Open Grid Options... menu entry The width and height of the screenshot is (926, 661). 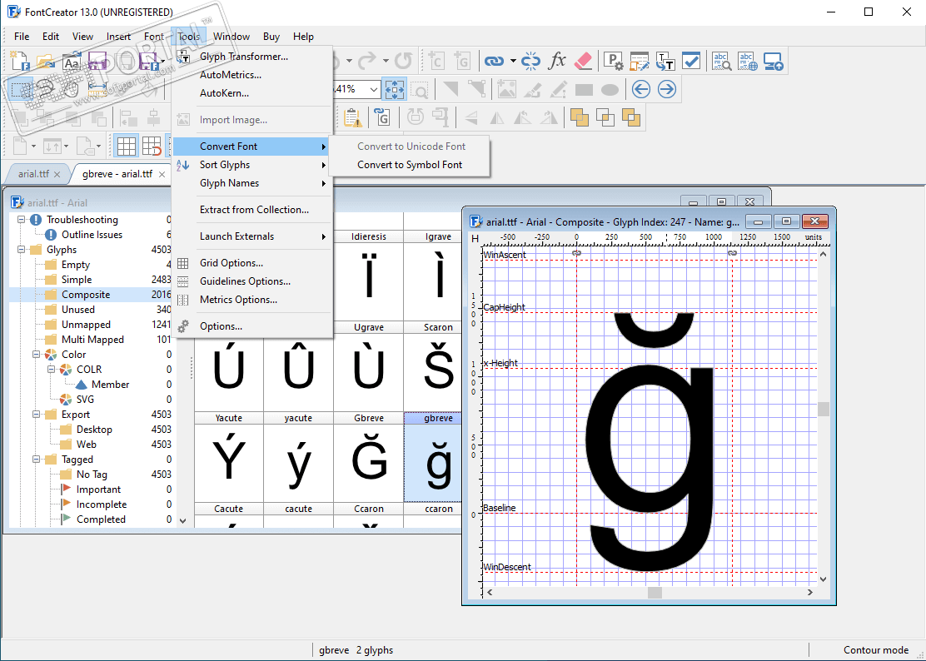[253, 263]
